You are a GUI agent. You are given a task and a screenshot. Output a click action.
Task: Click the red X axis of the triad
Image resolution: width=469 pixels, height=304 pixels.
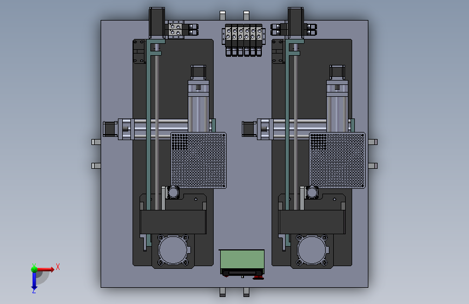45,269
